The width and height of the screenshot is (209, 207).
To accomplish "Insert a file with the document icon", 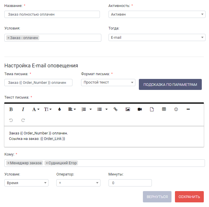I will tap(152, 109).
